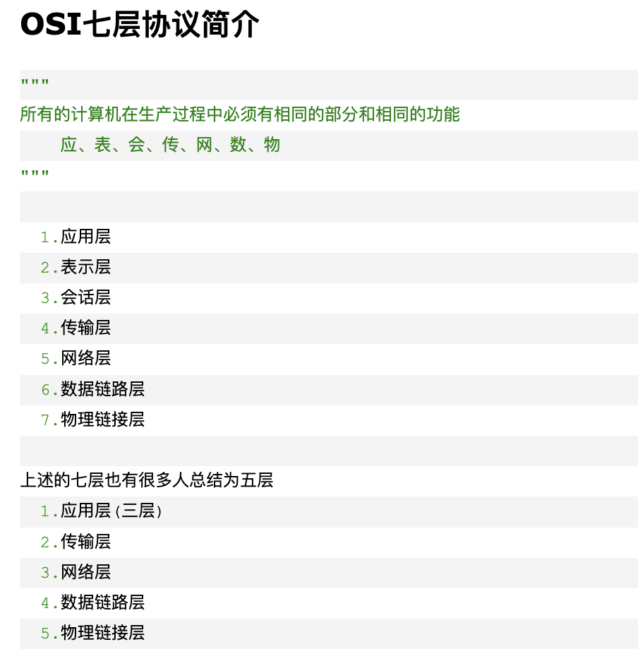Click line 5.网络层 in the seven-layer list
The height and width of the screenshot is (654, 638).
pyautogui.click(x=76, y=359)
